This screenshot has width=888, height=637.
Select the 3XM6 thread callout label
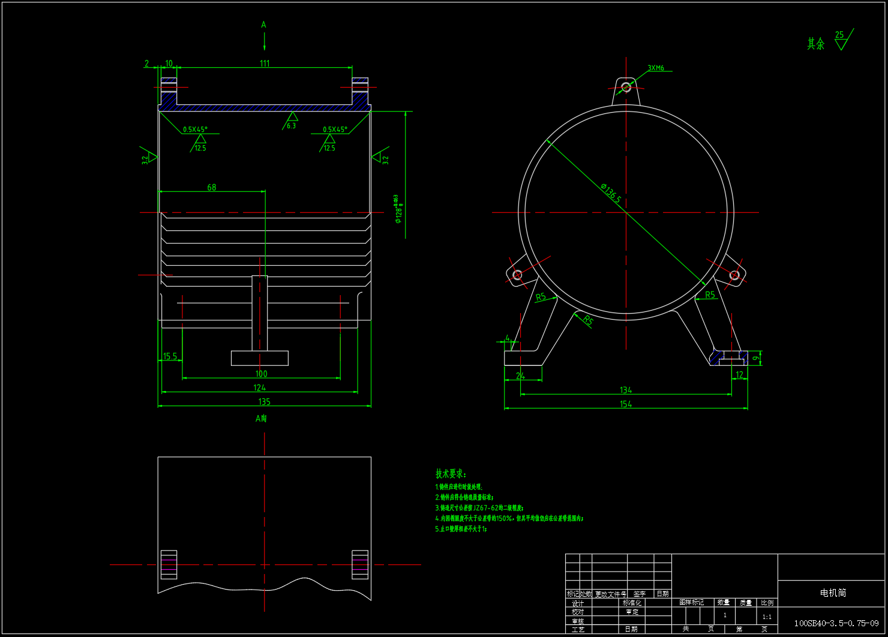coord(656,68)
